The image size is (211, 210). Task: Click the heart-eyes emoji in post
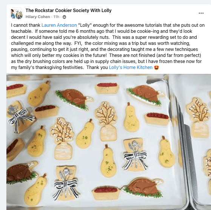(156, 67)
